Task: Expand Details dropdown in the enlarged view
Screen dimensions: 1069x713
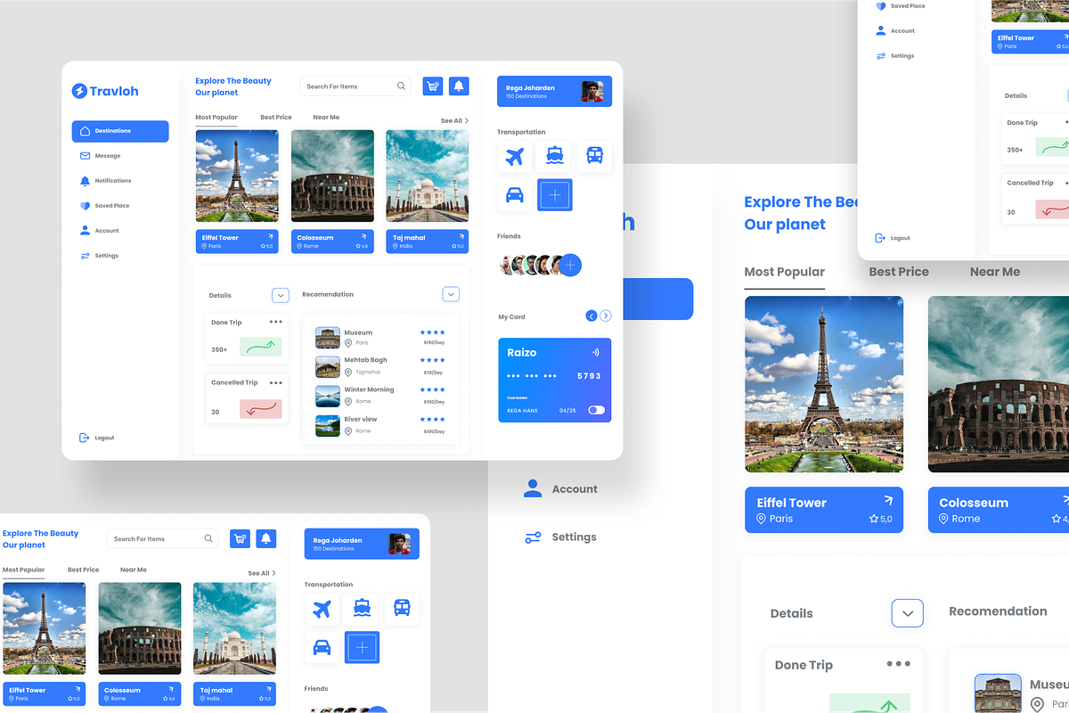Action: point(908,613)
